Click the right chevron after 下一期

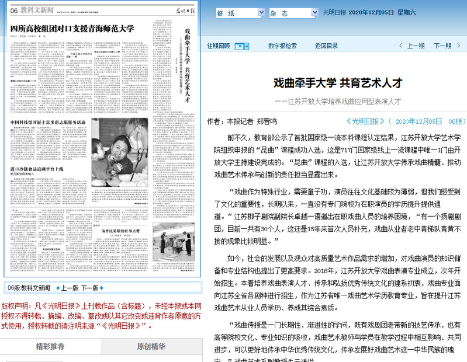[459, 46]
